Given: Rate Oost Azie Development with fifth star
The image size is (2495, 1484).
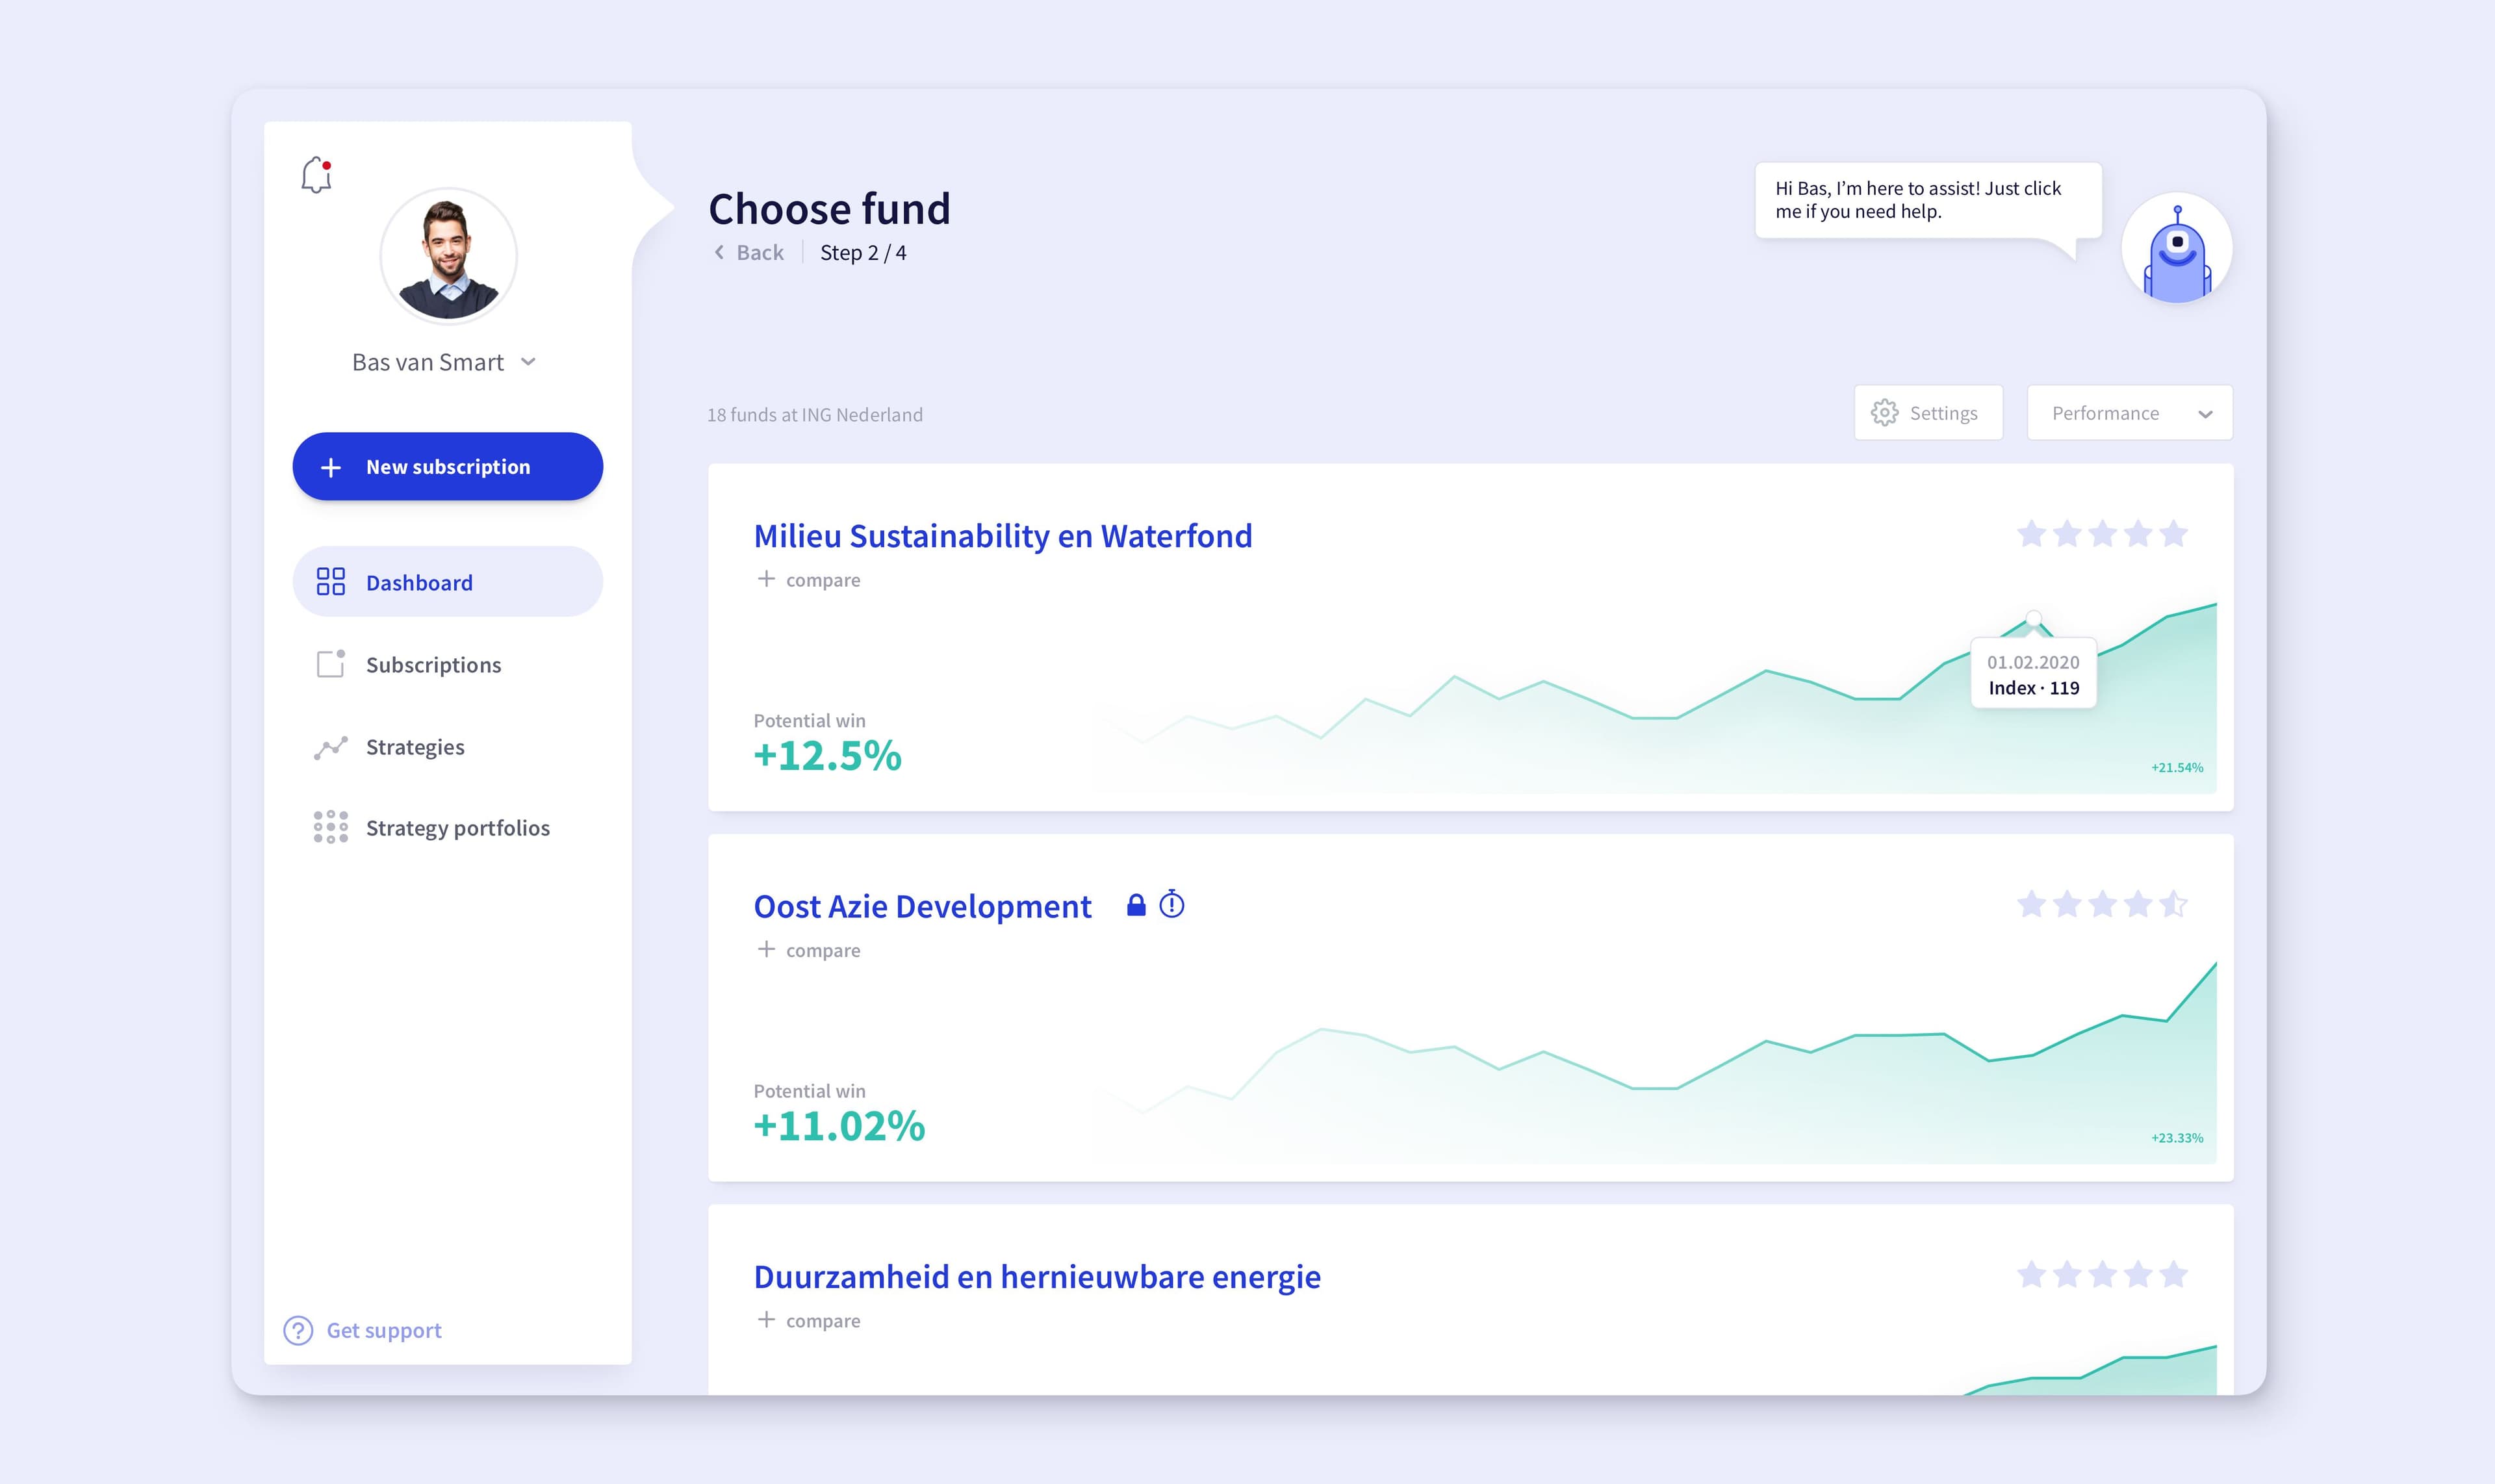Looking at the screenshot, I should tap(2173, 904).
